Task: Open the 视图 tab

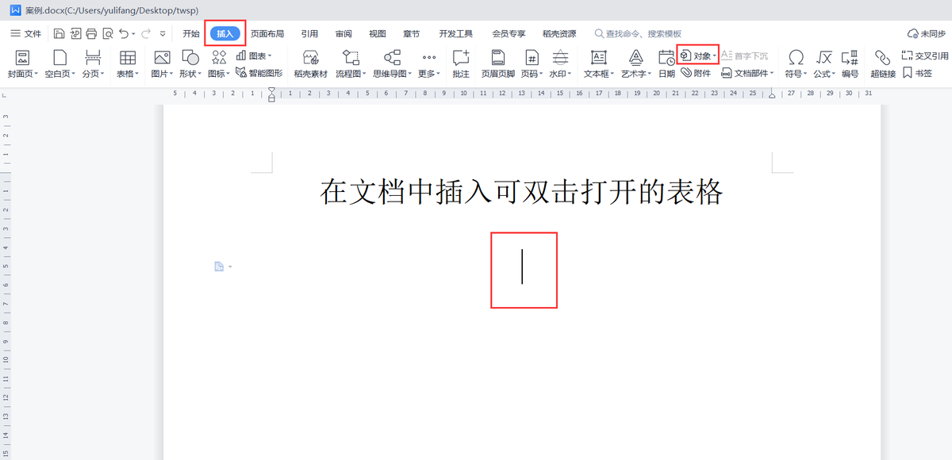Action: click(x=378, y=33)
